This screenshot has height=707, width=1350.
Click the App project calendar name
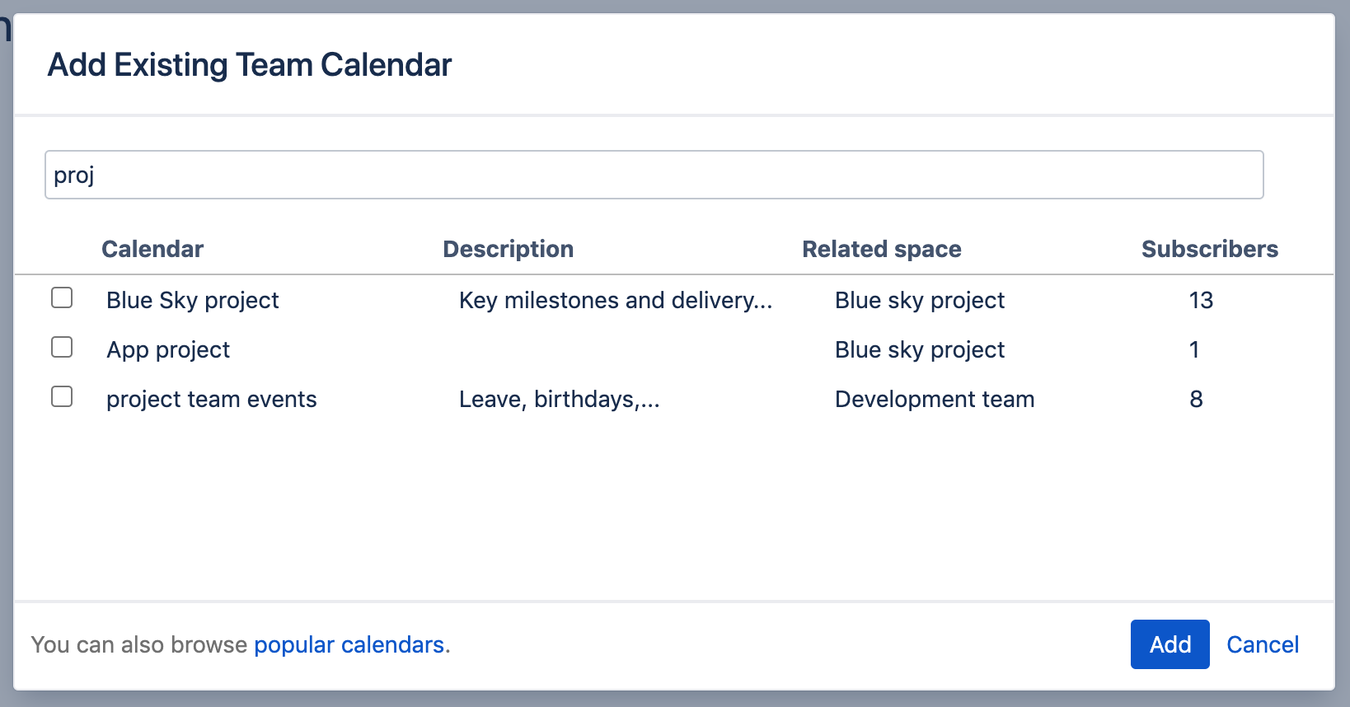[x=168, y=349]
